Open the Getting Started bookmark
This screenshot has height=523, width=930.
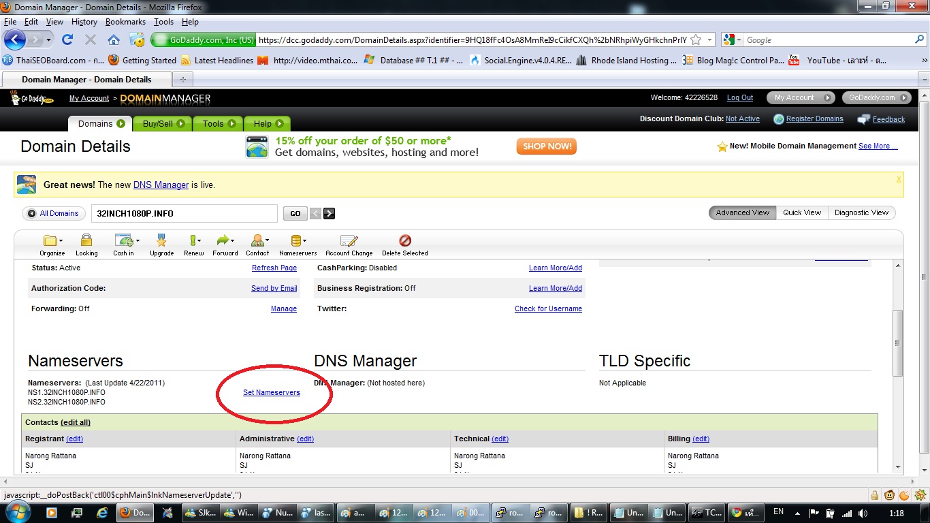click(142, 61)
